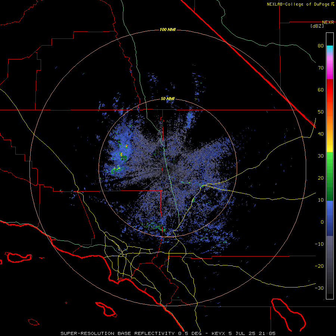Screen dimensions: 336x336
Task: Click the [dBZ] unit label
Action: point(317,26)
